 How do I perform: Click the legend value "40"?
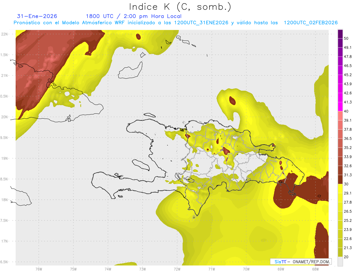click(346, 111)
